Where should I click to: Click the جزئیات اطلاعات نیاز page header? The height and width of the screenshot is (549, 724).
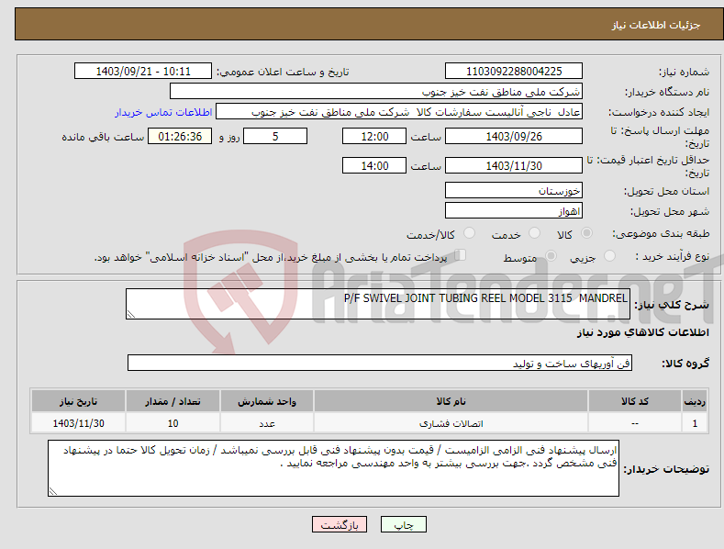(x=656, y=25)
